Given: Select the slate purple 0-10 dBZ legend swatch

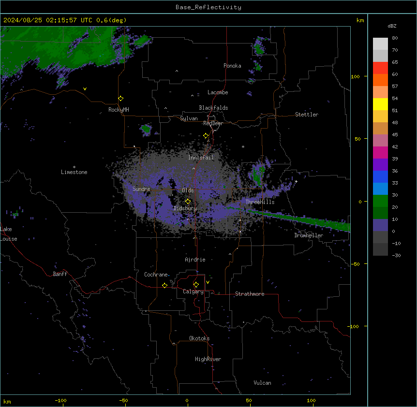Looking at the screenshot, I should tap(380, 225).
